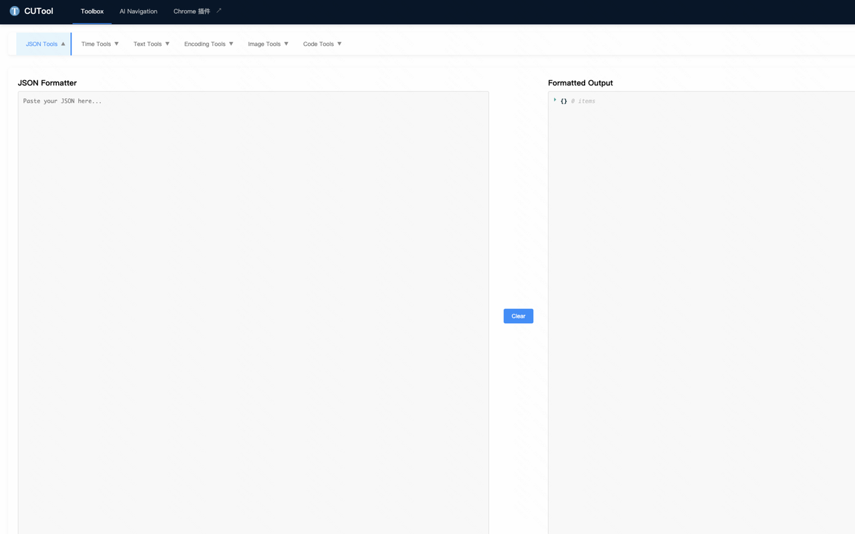Click the caret icon next to JSON Tools

63,44
